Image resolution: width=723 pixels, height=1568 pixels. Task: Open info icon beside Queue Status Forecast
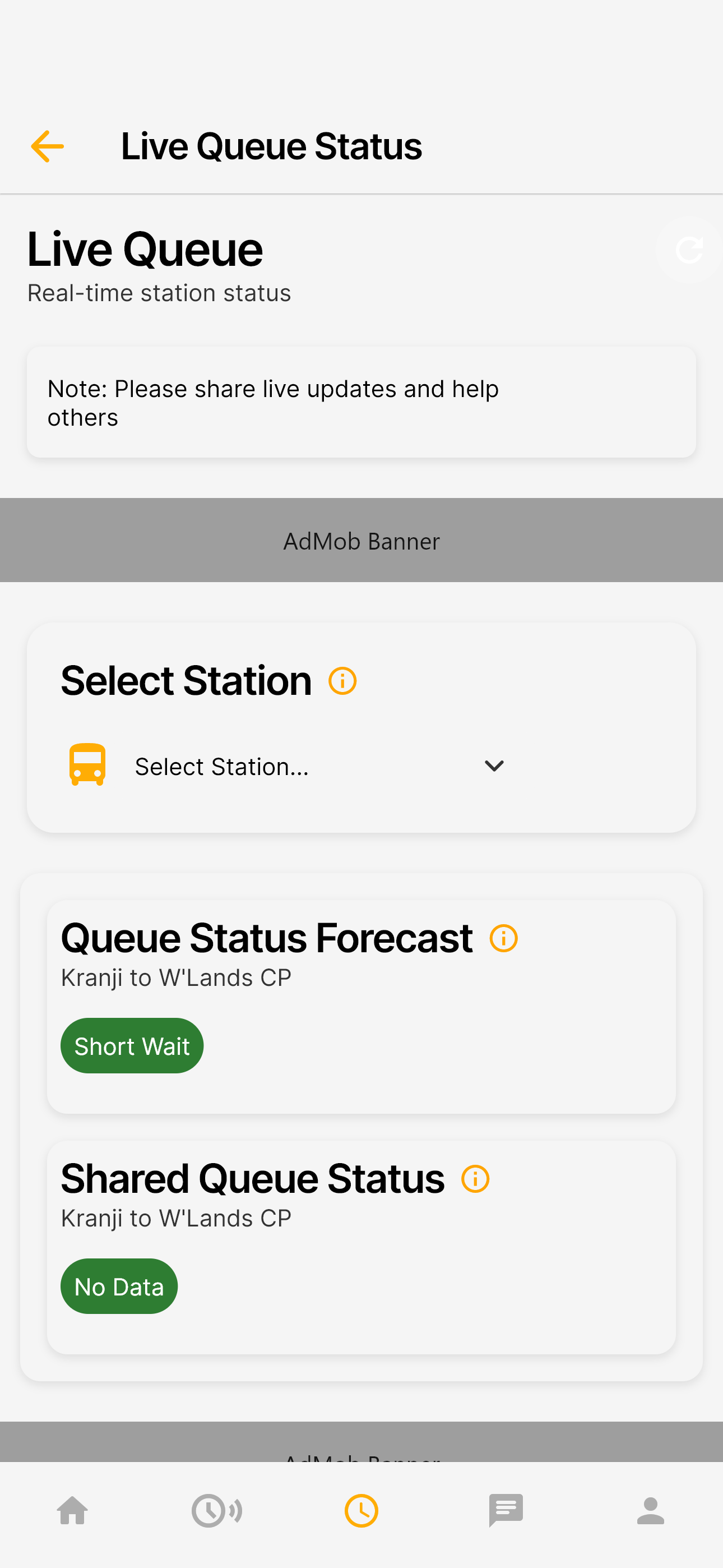[504, 938]
